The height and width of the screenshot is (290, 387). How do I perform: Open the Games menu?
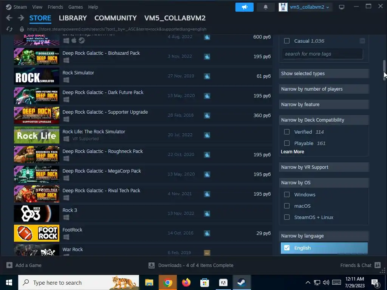(76, 7)
